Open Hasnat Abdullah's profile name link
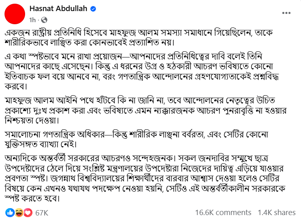The height and width of the screenshot is (220, 301). (x=58, y=9)
